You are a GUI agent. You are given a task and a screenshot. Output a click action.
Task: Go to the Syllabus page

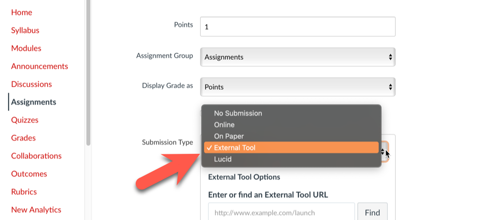coord(25,30)
